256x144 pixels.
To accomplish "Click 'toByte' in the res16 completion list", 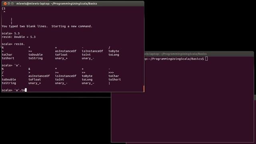I will pyautogui.click(x=114, y=51).
